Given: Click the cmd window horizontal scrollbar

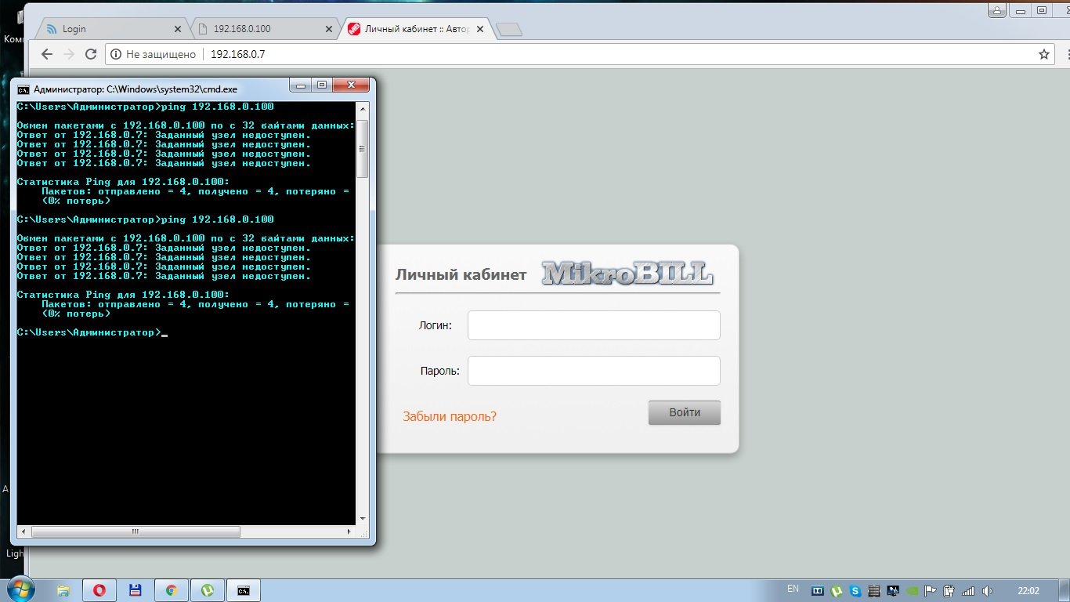Looking at the screenshot, I should click(x=135, y=531).
